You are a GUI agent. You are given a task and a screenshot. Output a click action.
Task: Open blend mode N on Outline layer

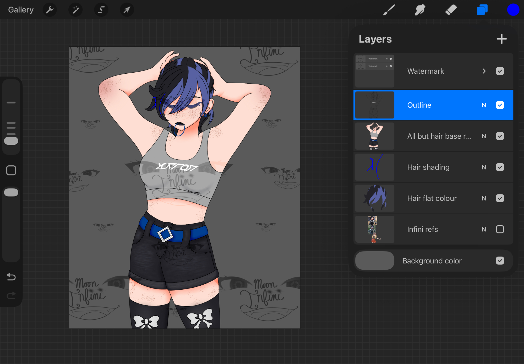pyautogui.click(x=484, y=105)
